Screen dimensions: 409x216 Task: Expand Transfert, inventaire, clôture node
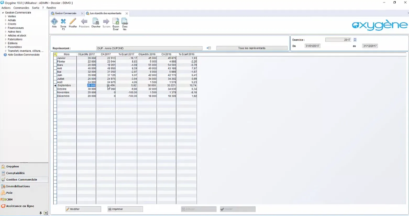coord(6,51)
